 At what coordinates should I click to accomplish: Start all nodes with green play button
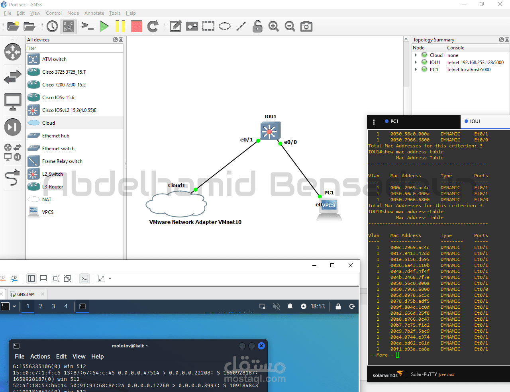(x=104, y=26)
